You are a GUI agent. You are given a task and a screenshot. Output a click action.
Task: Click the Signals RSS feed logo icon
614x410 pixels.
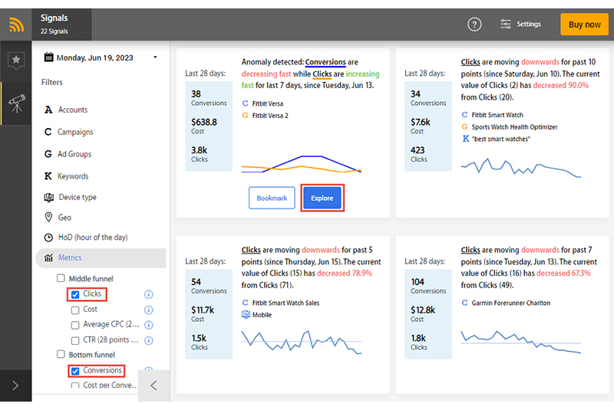tap(16, 25)
